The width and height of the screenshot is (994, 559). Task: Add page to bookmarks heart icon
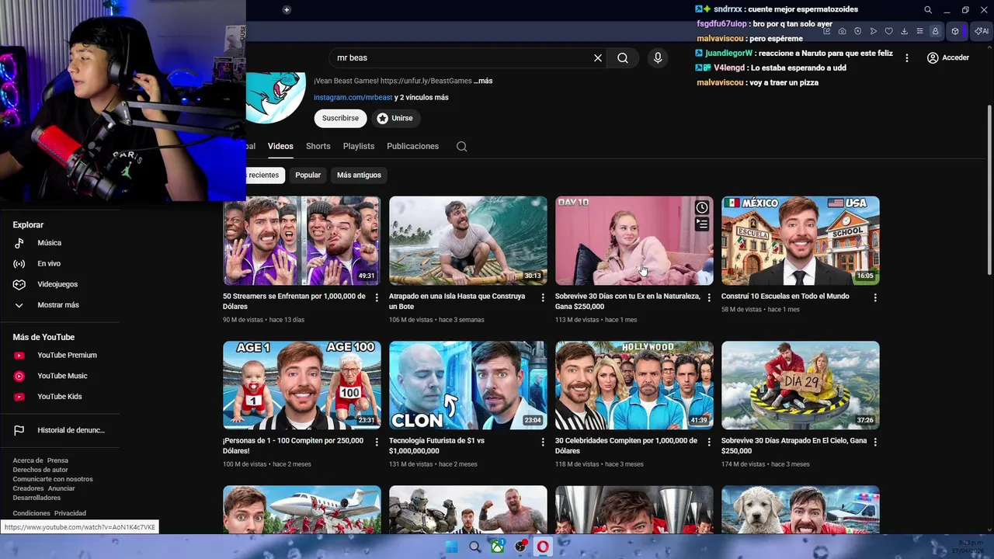pos(889,31)
